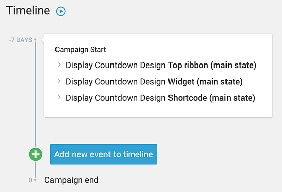Click the 0 label beside Campaign end

[x=30, y=180]
